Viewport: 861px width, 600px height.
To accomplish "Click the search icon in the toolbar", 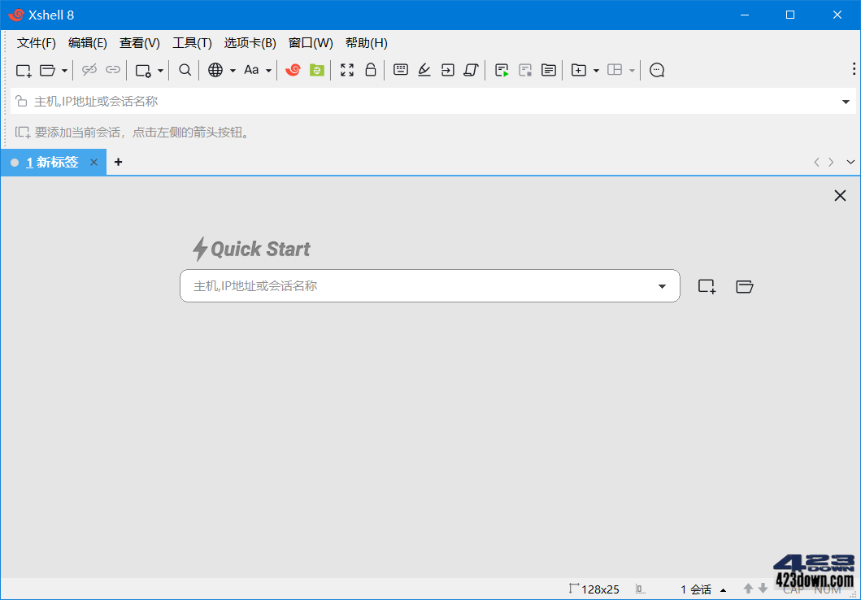I will point(184,70).
